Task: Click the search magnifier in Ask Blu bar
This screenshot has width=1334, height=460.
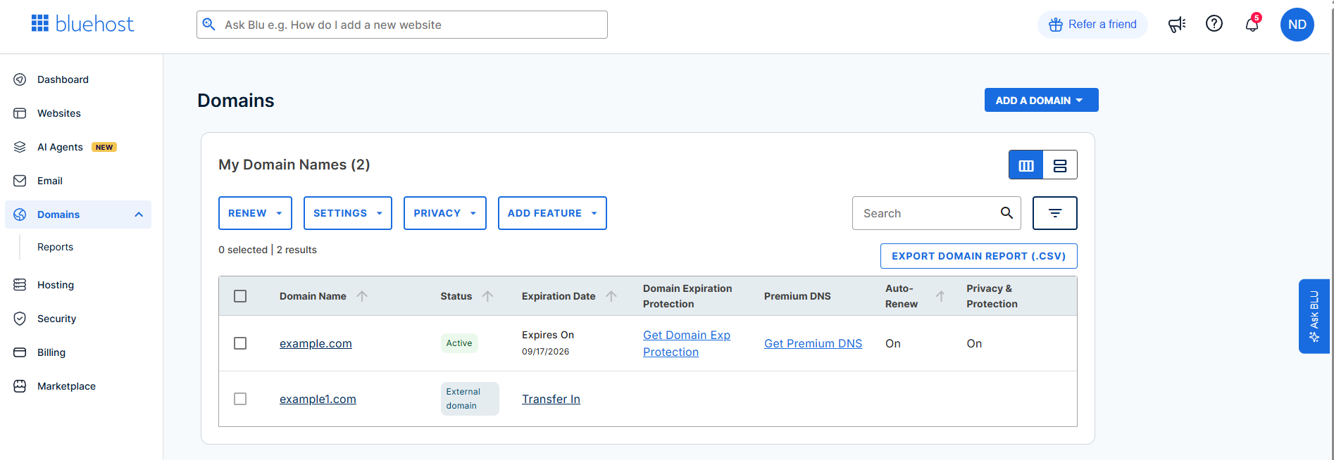Action: click(209, 25)
